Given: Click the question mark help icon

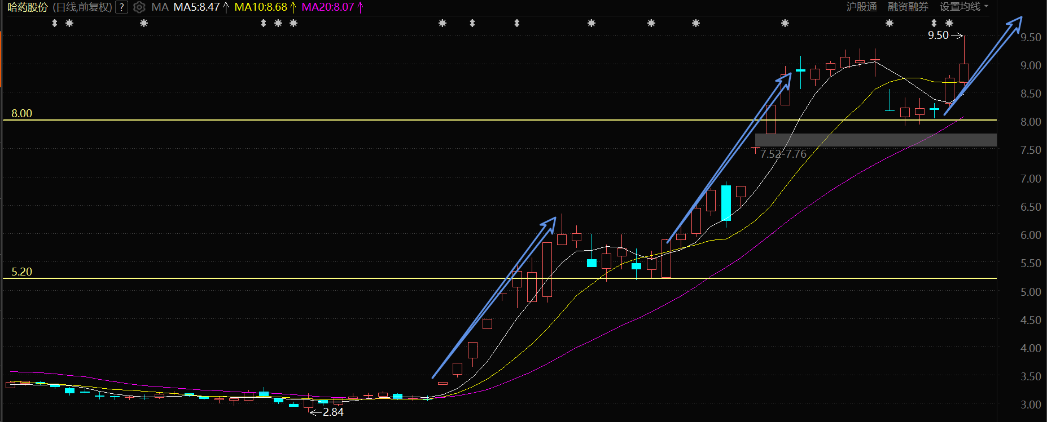Looking at the screenshot, I should (x=121, y=7).
